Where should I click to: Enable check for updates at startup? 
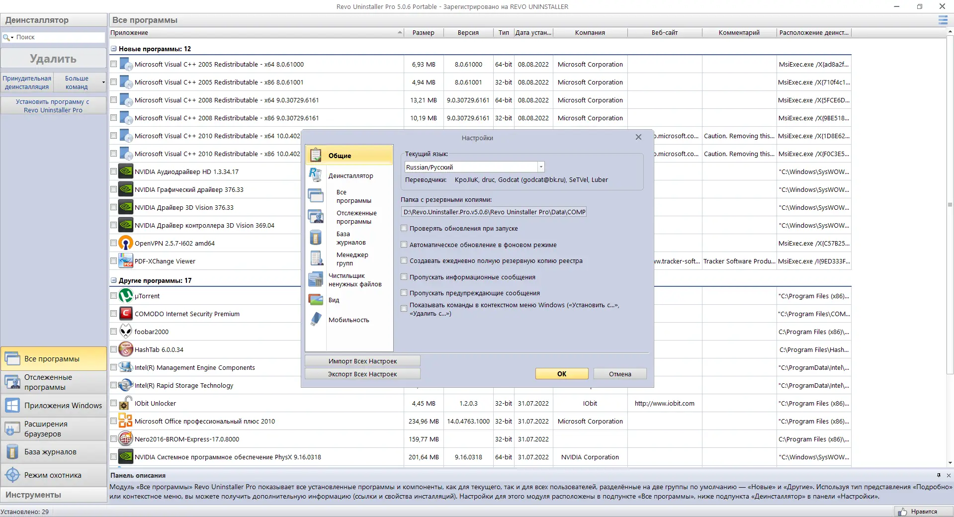404,228
